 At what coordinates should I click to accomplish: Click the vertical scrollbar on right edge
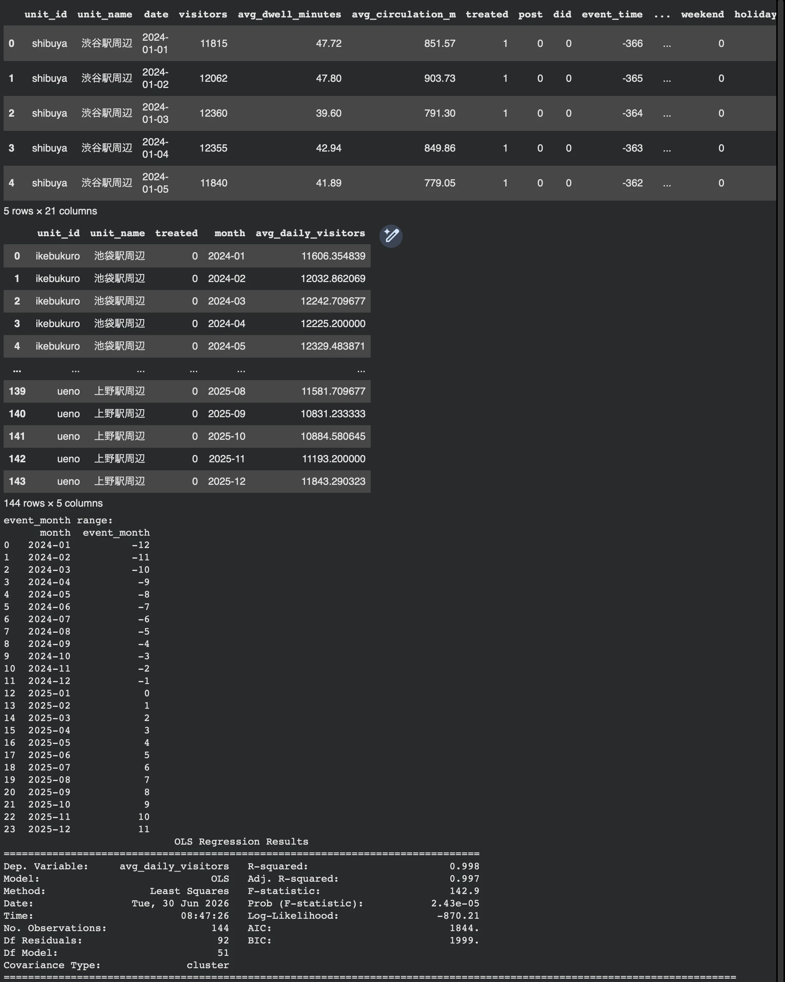[x=780, y=491]
